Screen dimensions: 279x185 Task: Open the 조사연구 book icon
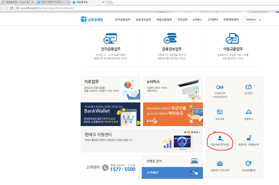coord(248,87)
